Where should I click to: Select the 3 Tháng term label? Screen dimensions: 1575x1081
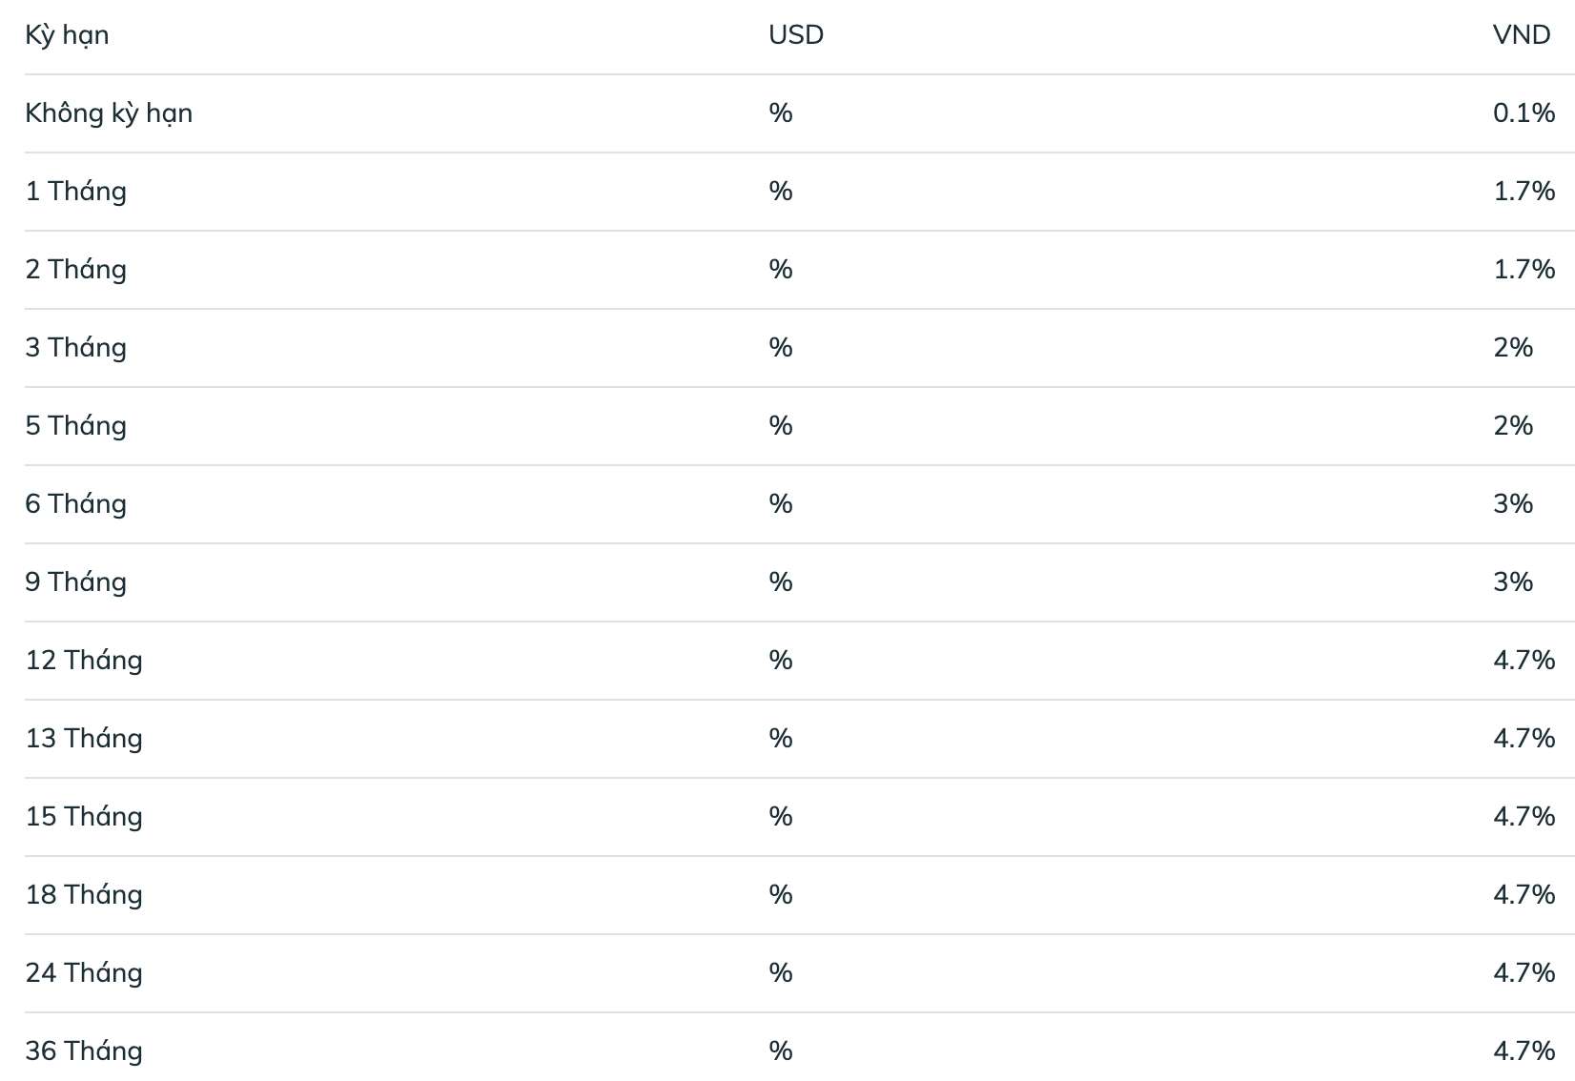click(76, 348)
